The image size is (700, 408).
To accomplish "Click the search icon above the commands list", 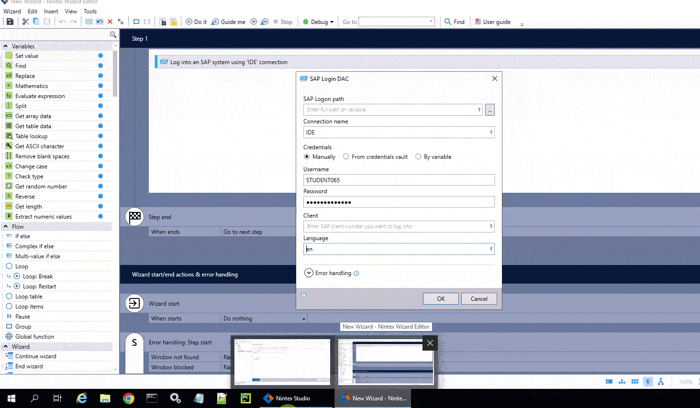I will tap(113, 34).
